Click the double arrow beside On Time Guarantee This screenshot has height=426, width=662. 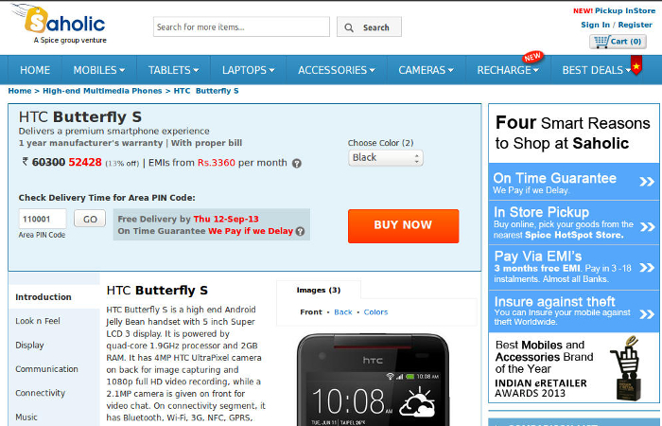[646, 182]
